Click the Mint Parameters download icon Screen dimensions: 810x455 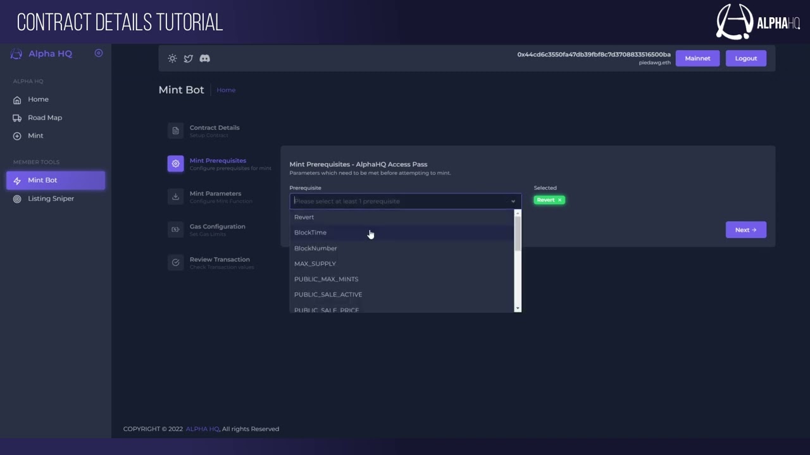(x=175, y=197)
